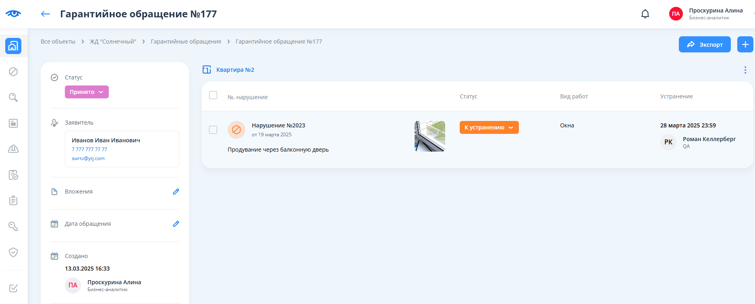Click the email swrtv@ytj.com link
The image size is (755, 304).
[x=88, y=158]
